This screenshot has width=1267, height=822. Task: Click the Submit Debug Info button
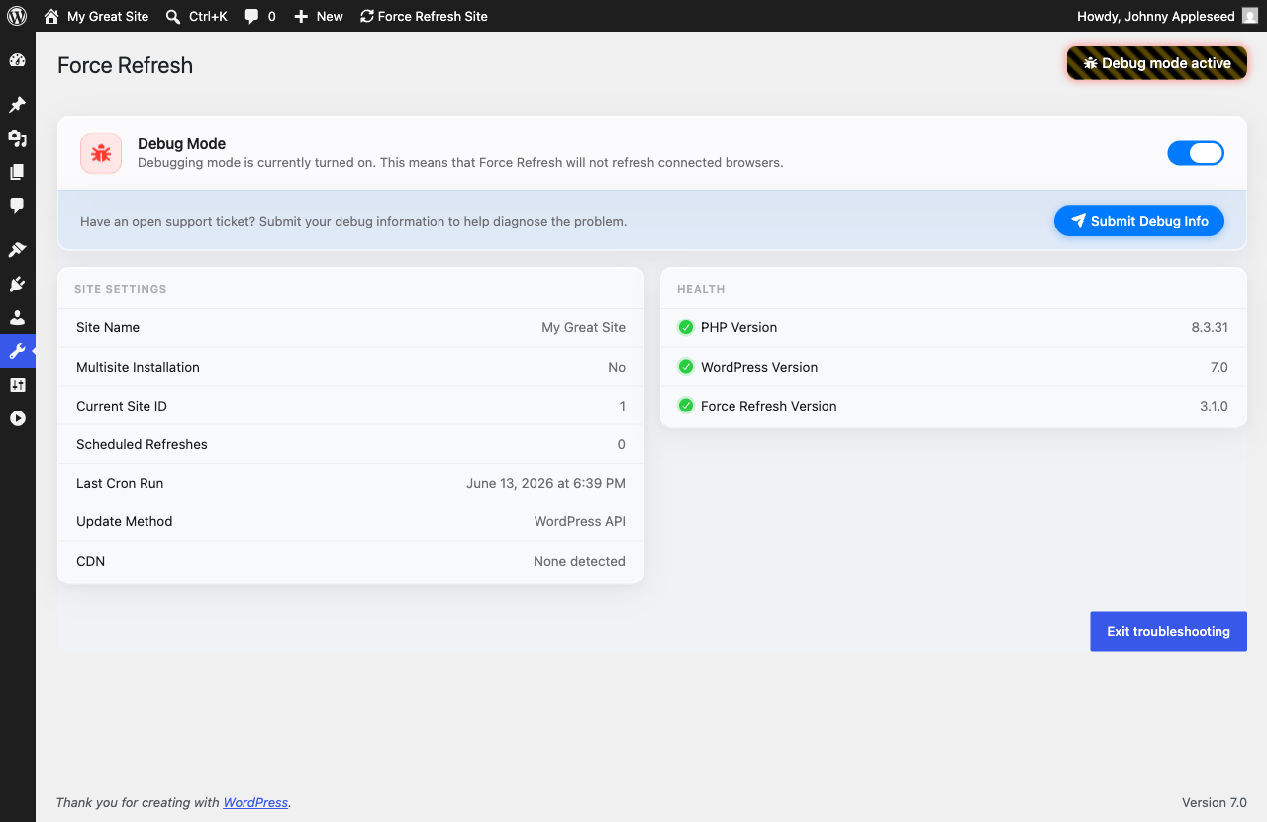tap(1139, 221)
